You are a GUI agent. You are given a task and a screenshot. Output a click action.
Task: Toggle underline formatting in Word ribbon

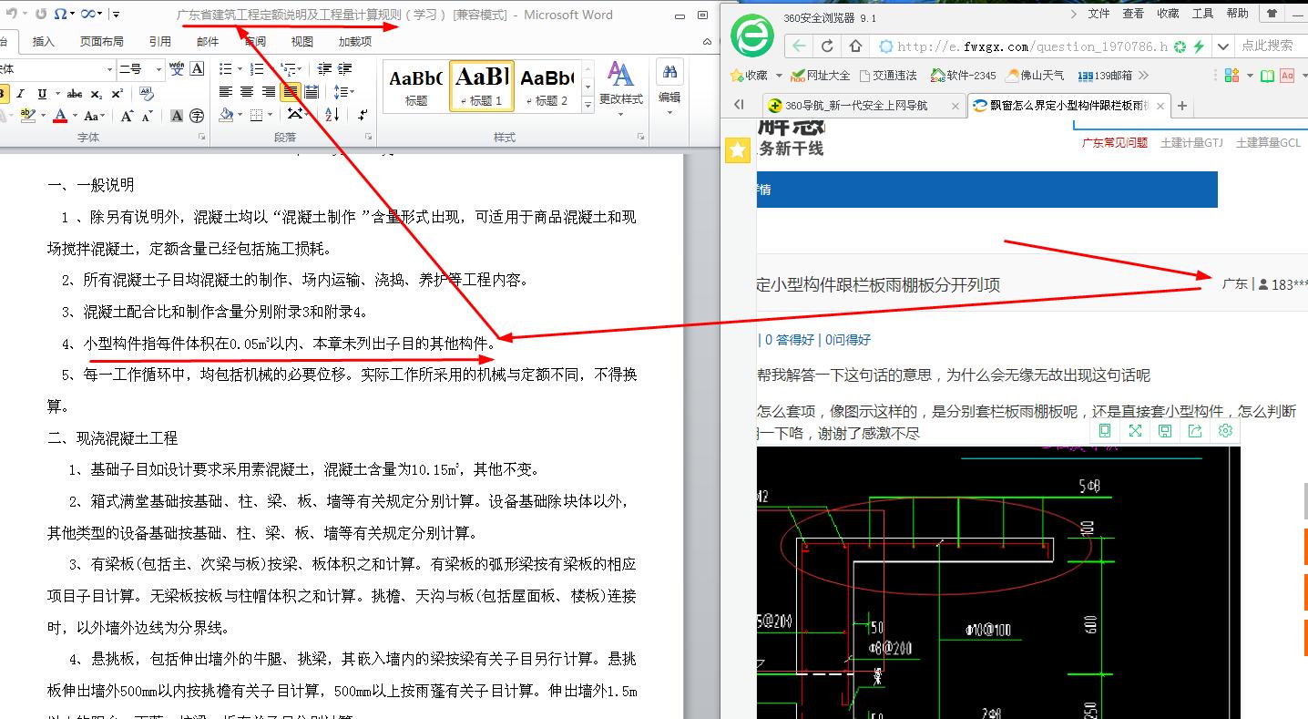click(42, 94)
